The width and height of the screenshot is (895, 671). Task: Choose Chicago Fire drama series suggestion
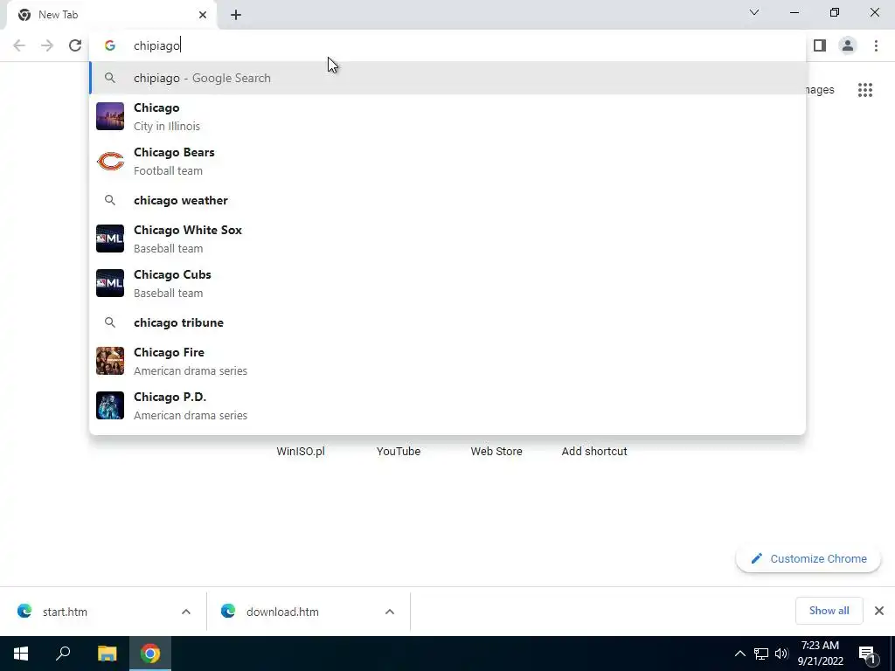click(447, 361)
